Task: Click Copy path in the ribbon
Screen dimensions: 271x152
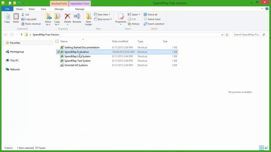Action: (x=29, y=19)
